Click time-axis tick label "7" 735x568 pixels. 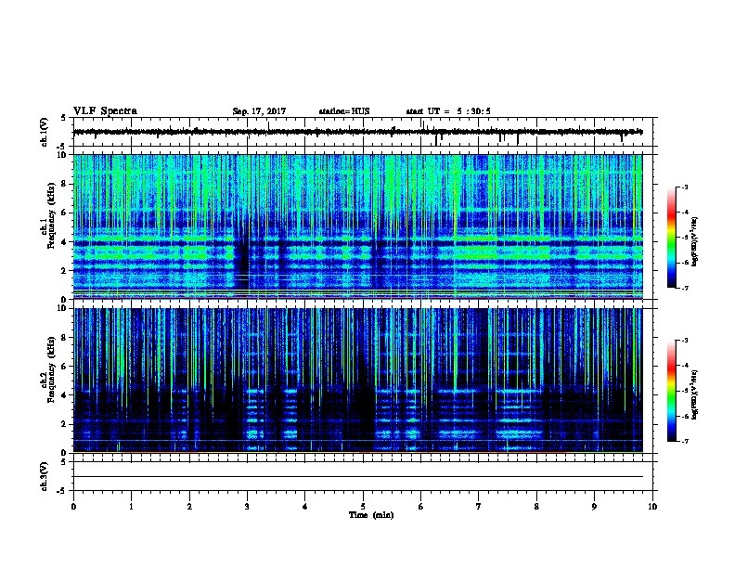click(479, 507)
